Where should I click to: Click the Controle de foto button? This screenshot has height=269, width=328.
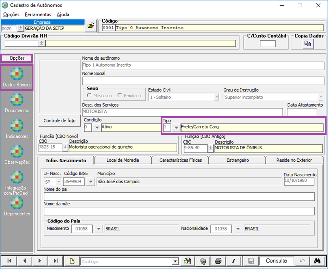pos(60,121)
